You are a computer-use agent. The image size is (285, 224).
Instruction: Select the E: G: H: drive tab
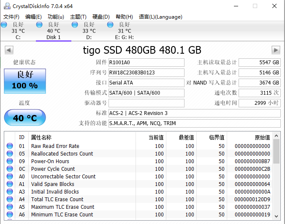pos(124,31)
